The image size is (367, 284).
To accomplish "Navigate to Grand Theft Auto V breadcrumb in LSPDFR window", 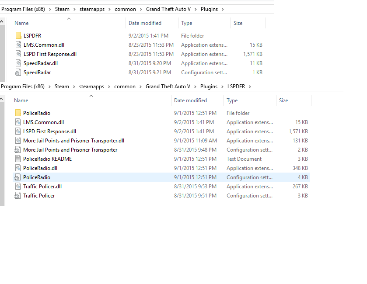I will 168,87.
